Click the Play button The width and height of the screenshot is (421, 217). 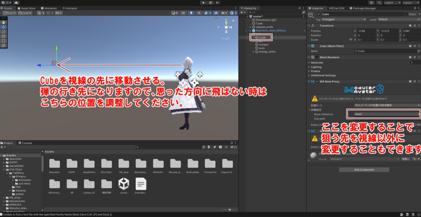point(204,2)
